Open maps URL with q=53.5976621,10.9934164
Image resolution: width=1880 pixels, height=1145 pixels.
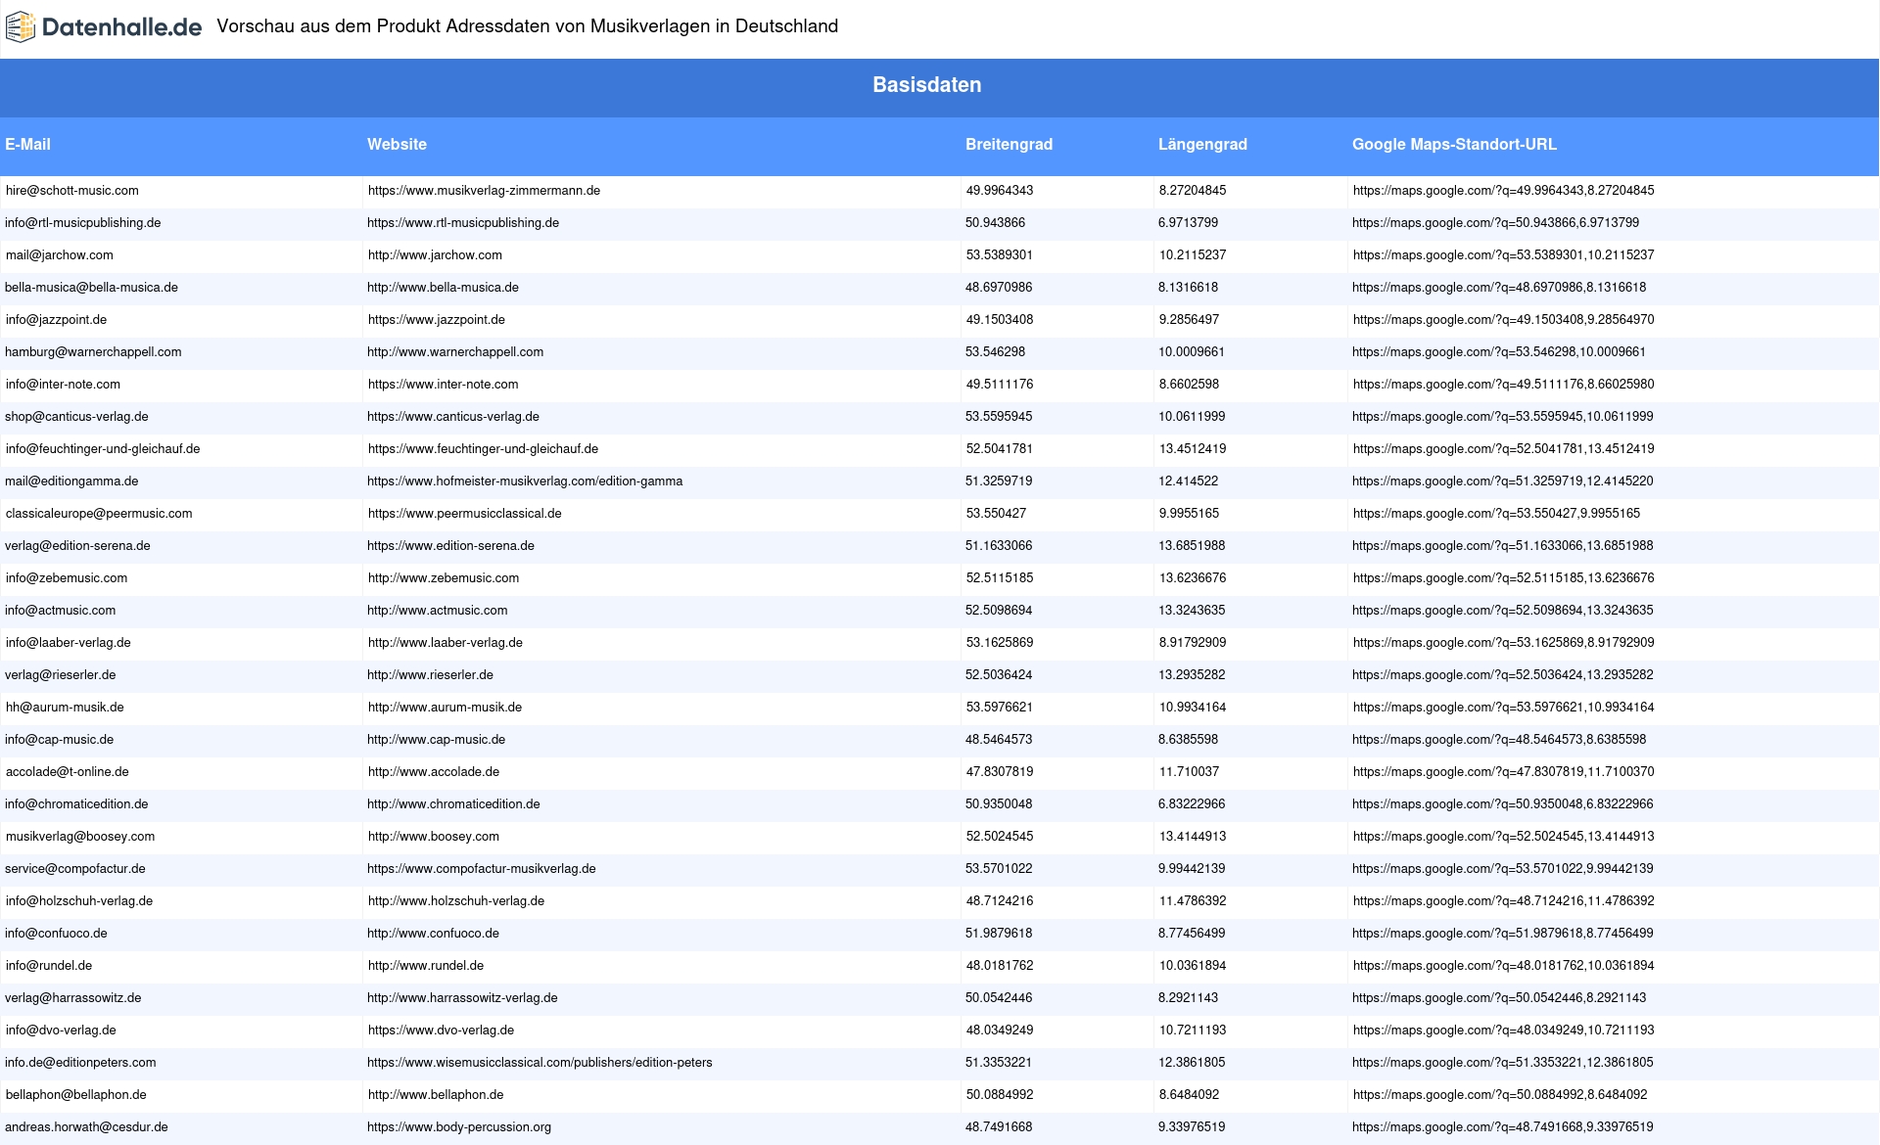(1504, 708)
